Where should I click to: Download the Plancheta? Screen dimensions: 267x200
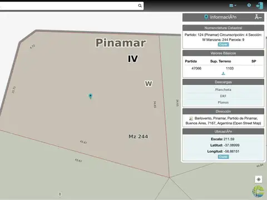click(x=223, y=89)
